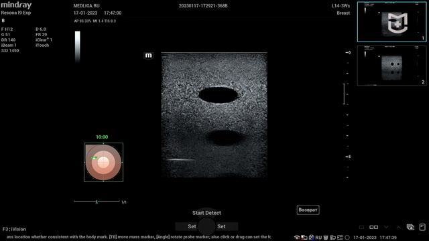This screenshot has height=241, width=429.
Task: Click the 'FR 39' frame rate value
Action: [41, 34]
